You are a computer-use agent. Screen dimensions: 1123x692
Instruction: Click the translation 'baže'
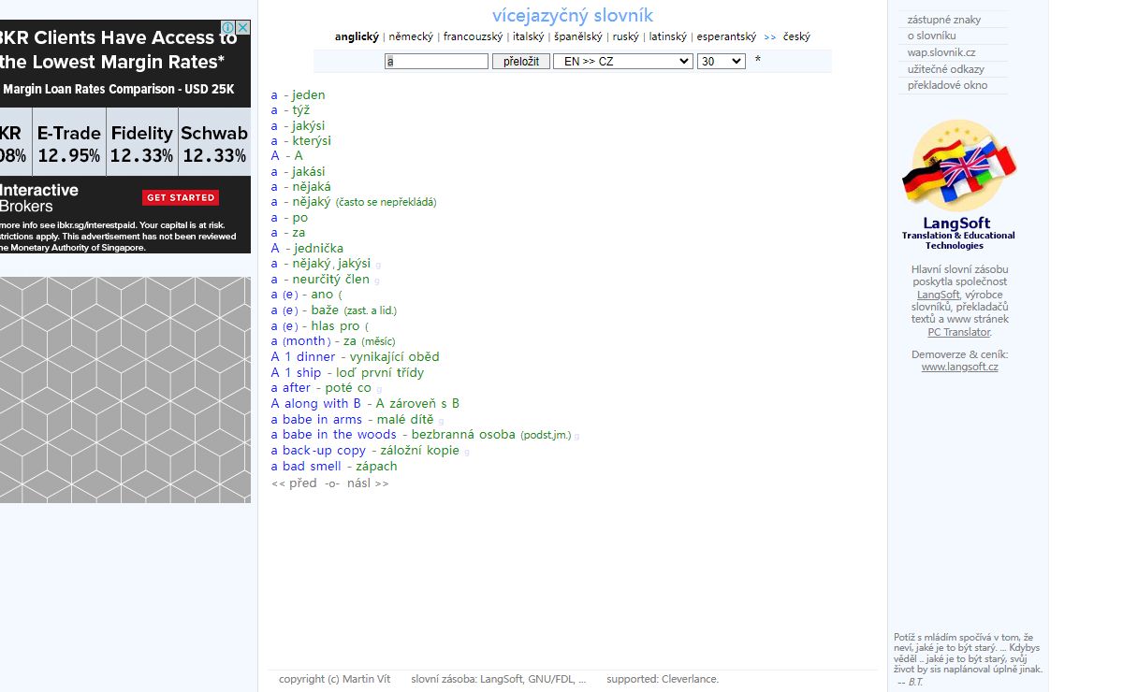(x=325, y=310)
